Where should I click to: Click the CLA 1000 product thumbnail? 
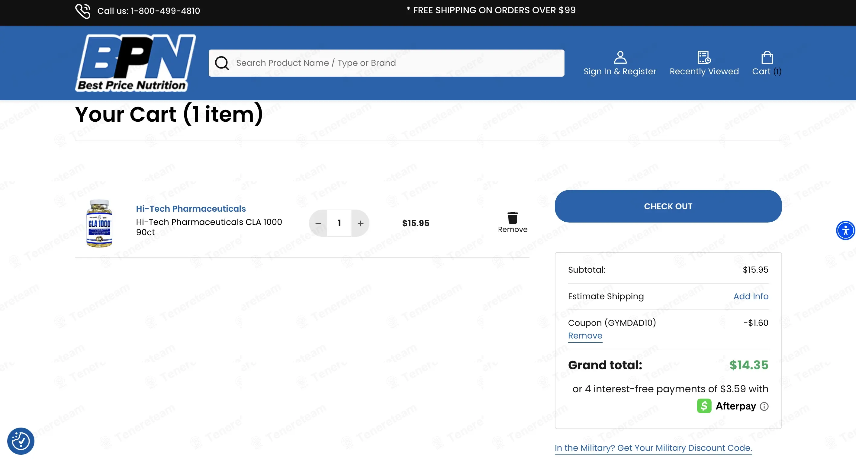tap(99, 223)
